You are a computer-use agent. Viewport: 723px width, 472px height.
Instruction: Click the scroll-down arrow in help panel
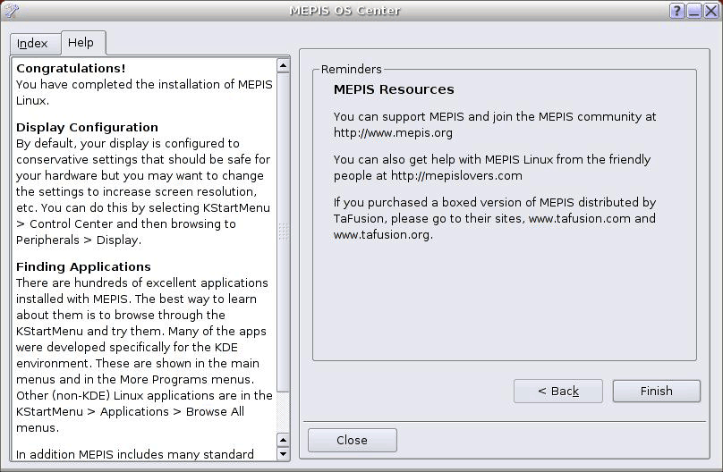coord(283,453)
